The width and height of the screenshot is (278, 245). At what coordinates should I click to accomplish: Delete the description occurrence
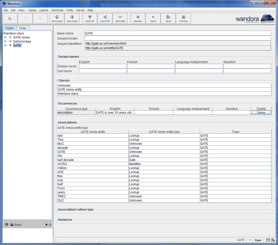click(261, 113)
